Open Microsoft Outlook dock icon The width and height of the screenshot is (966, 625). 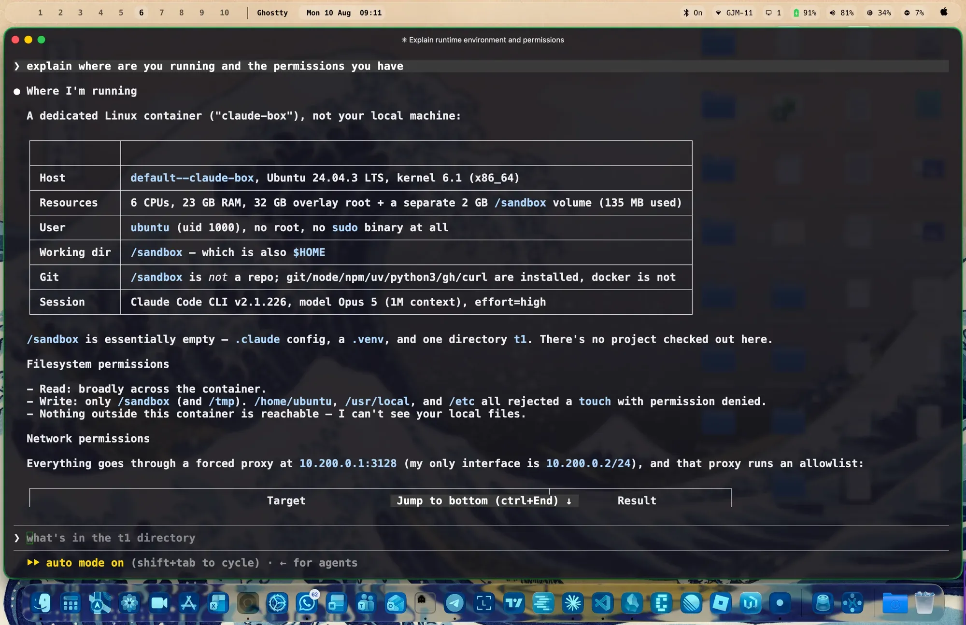point(396,603)
